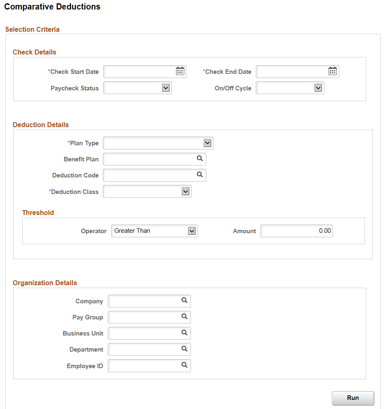The width and height of the screenshot is (386, 409).
Task: Open the Deduction Class dropdown
Action: (x=186, y=191)
